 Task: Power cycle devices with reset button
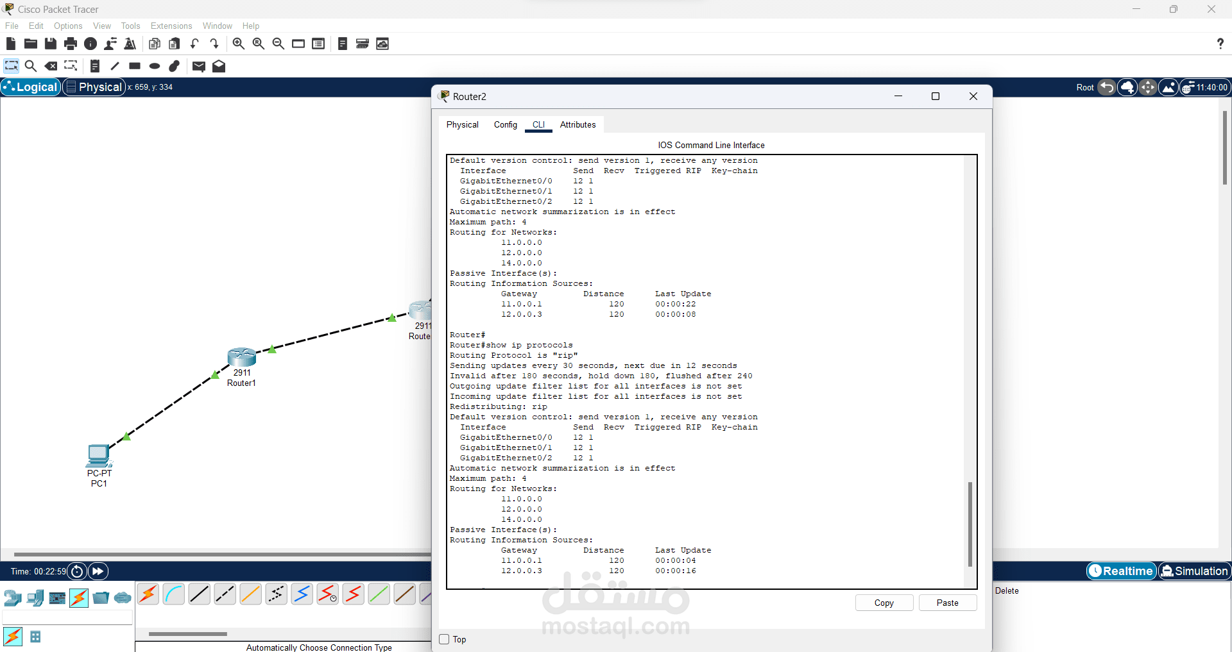pyautogui.click(x=77, y=571)
